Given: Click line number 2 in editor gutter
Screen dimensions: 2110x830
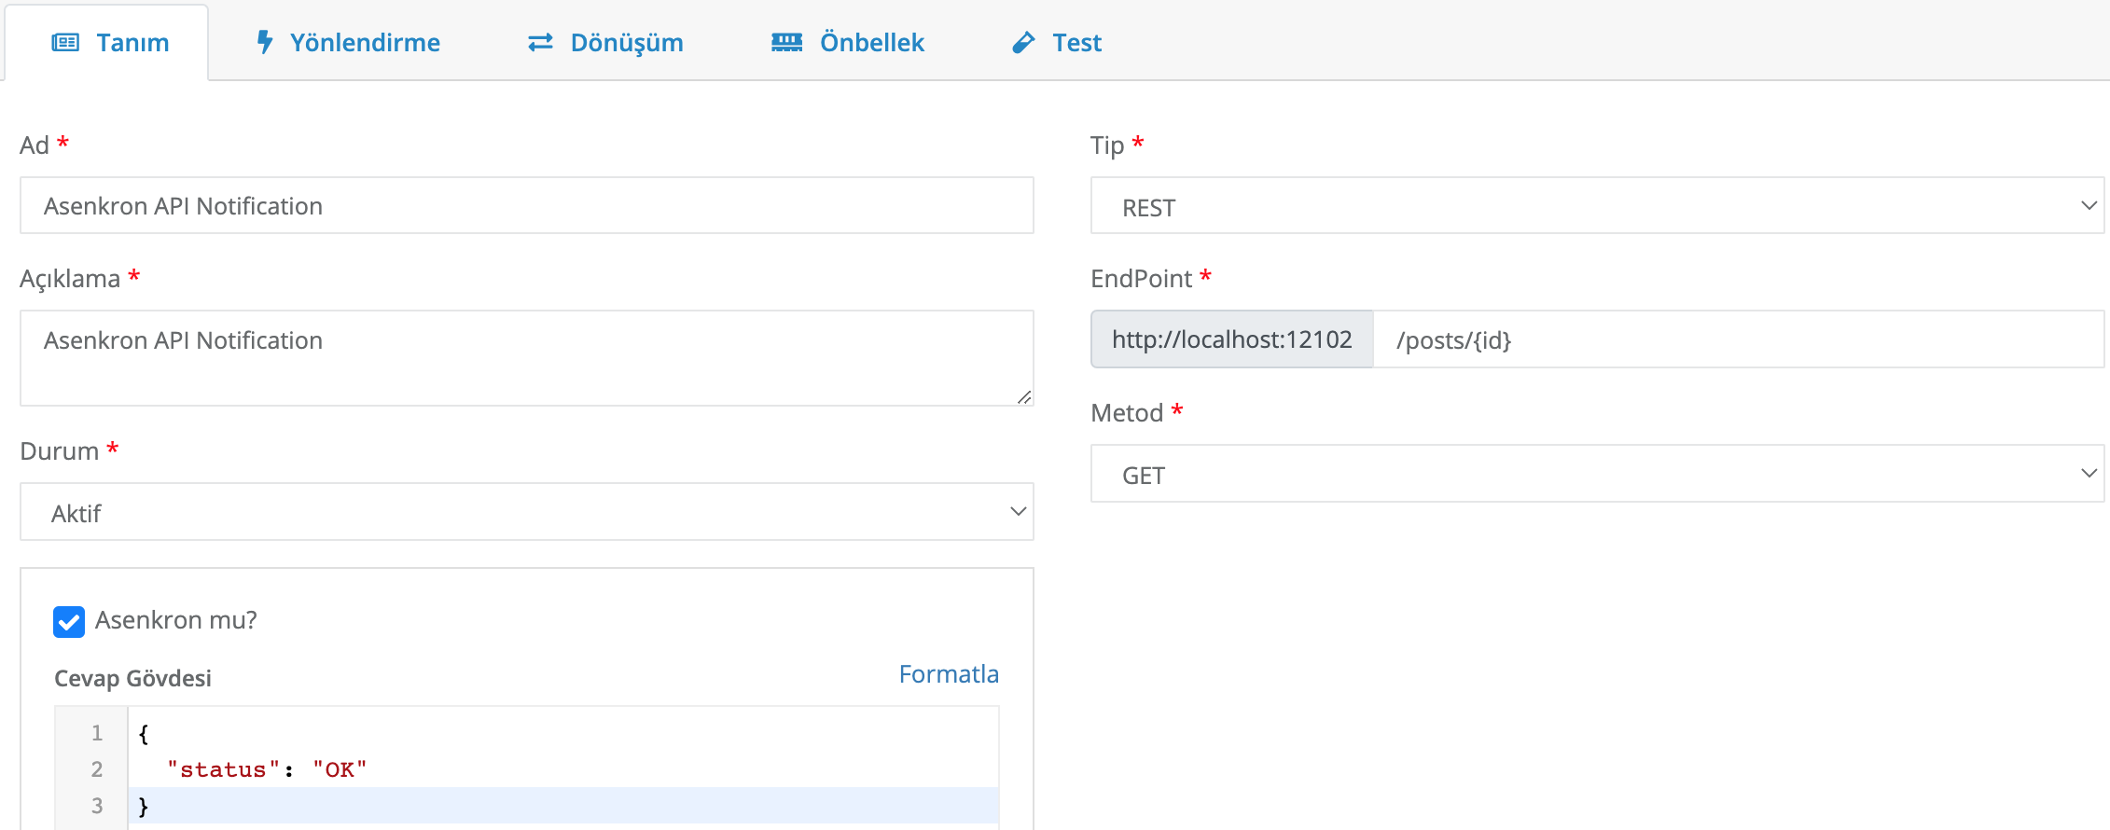Looking at the screenshot, I should (x=97, y=769).
